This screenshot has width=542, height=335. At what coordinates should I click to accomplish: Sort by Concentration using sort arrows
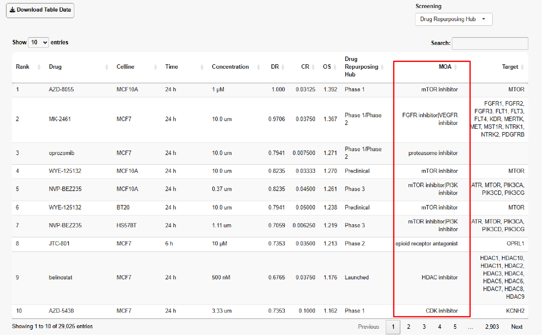(258, 67)
